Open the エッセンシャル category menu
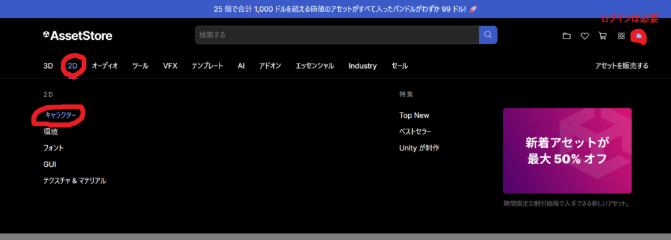 [x=315, y=66]
